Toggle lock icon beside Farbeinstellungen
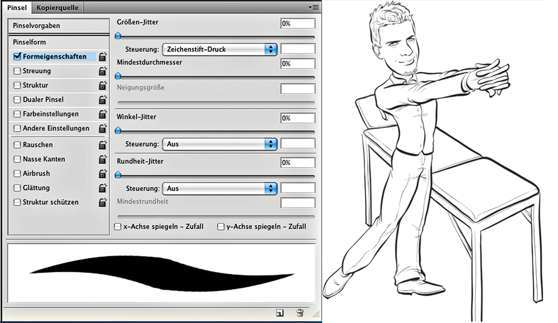Image resolution: width=558 pixels, height=323 pixels. click(x=103, y=114)
